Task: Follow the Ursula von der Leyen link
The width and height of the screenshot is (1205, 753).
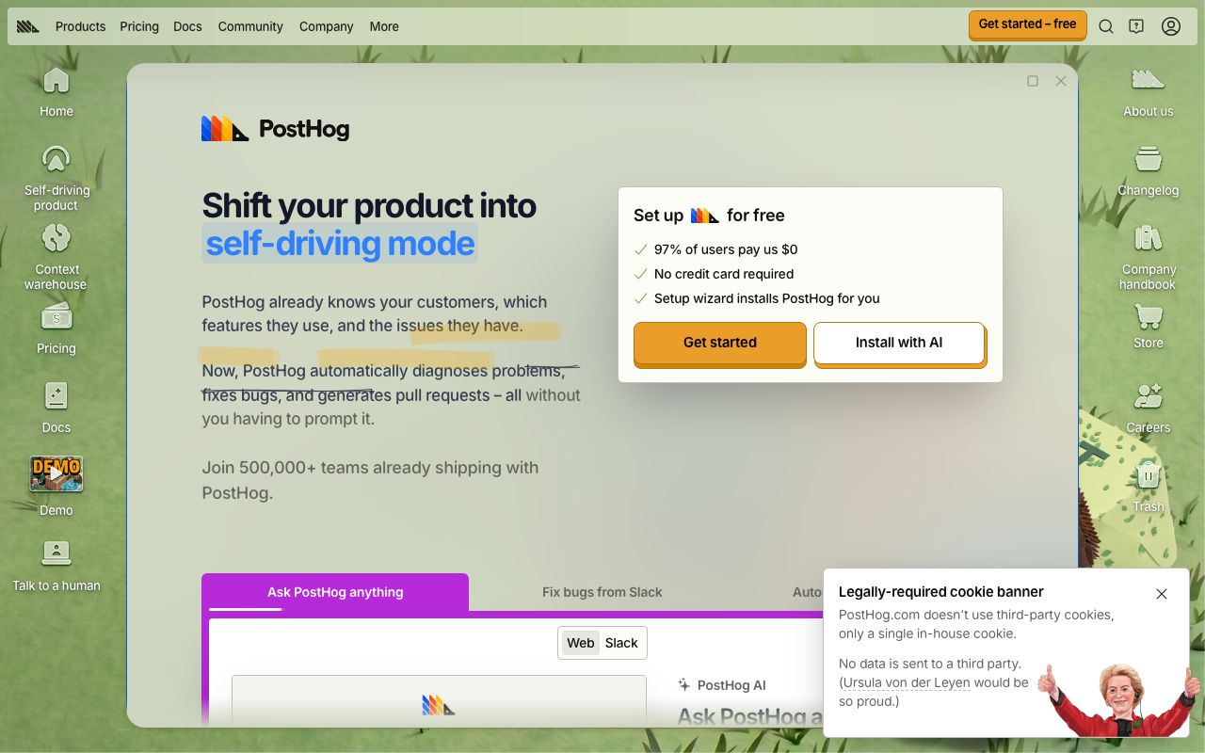Action: 907,682
